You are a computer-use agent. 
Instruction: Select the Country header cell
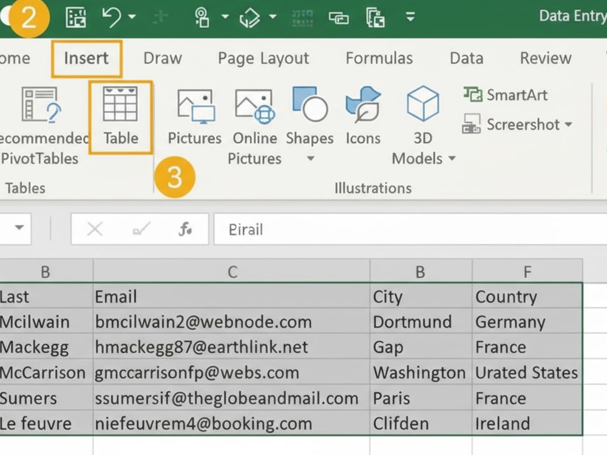(527, 297)
